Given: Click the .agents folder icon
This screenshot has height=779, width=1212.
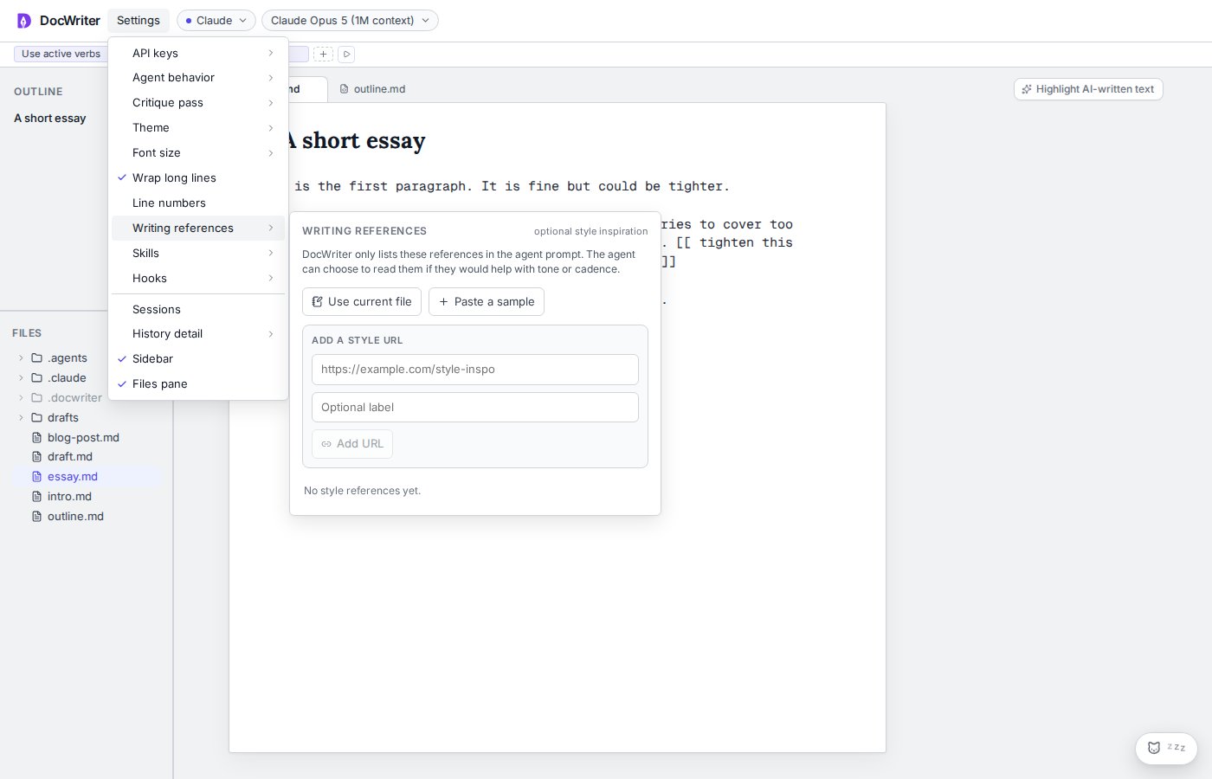Looking at the screenshot, I should click(x=37, y=358).
